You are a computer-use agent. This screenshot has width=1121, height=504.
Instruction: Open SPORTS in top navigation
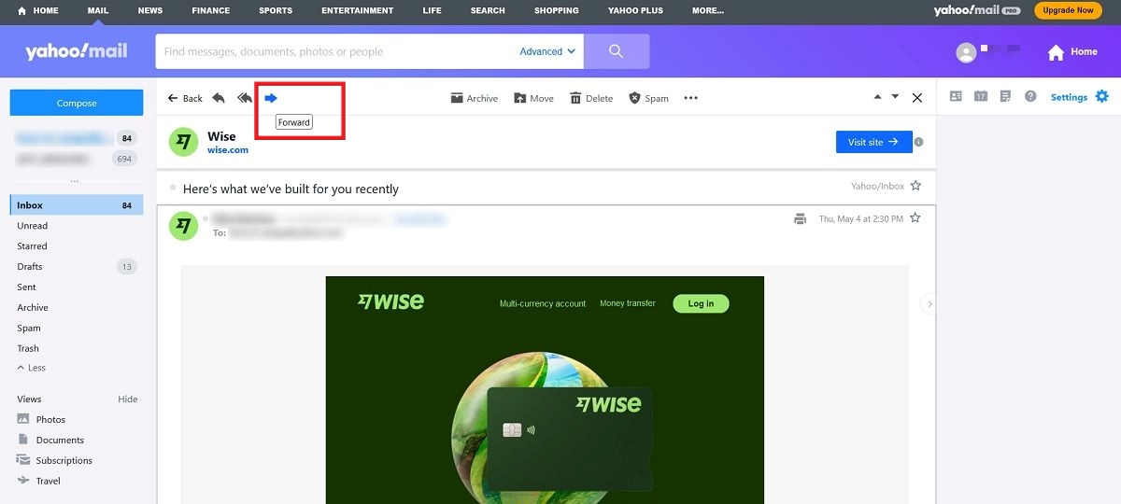[x=276, y=10]
